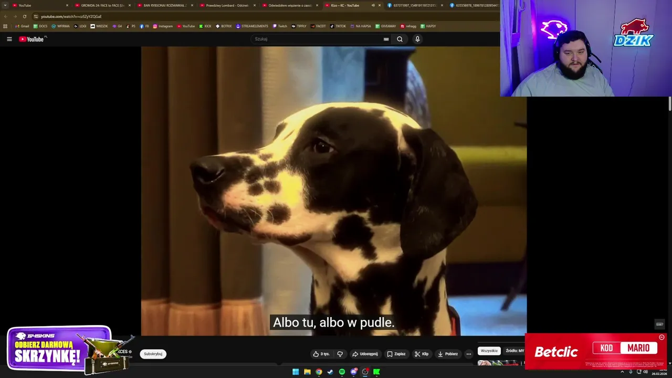Open the BOTRIX bookmark
The image size is (672, 378).
pos(224,26)
